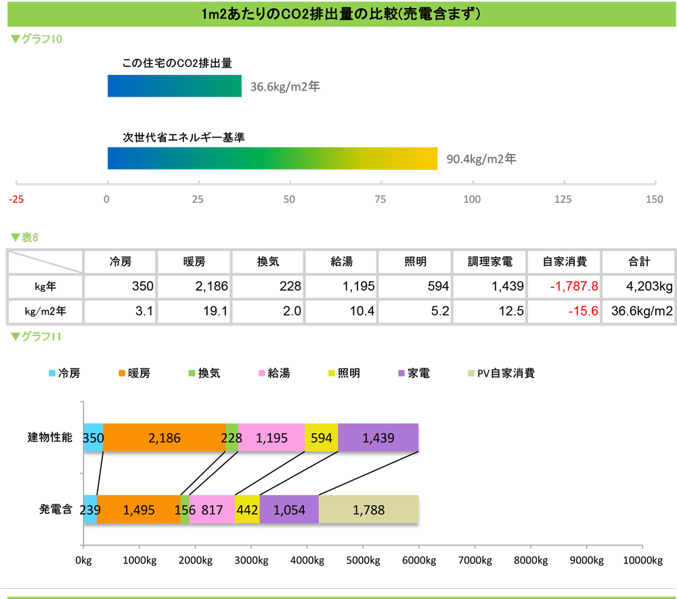Click the 換気 table column header
677x599 pixels.
(268, 262)
